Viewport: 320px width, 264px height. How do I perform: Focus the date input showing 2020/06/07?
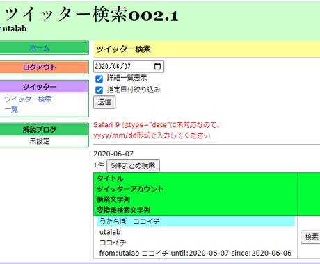129,67
